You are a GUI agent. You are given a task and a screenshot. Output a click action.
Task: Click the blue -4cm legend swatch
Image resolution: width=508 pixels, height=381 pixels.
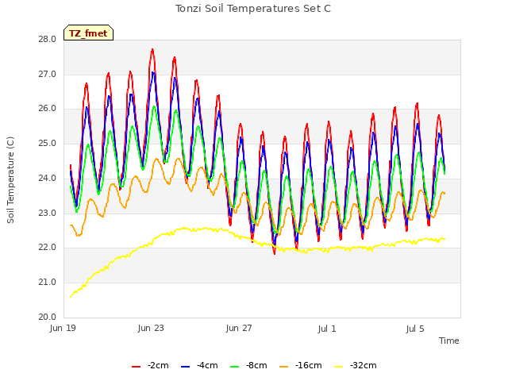[x=185, y=366]
